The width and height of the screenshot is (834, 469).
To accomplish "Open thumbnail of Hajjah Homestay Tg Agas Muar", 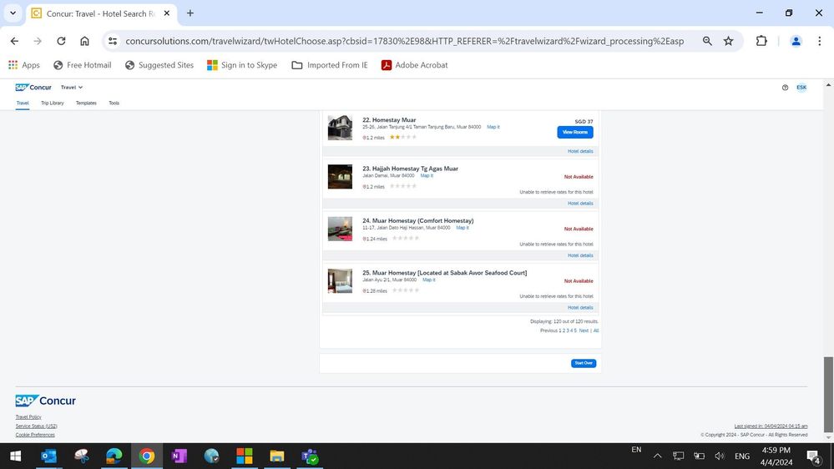I will coord(340,177).
